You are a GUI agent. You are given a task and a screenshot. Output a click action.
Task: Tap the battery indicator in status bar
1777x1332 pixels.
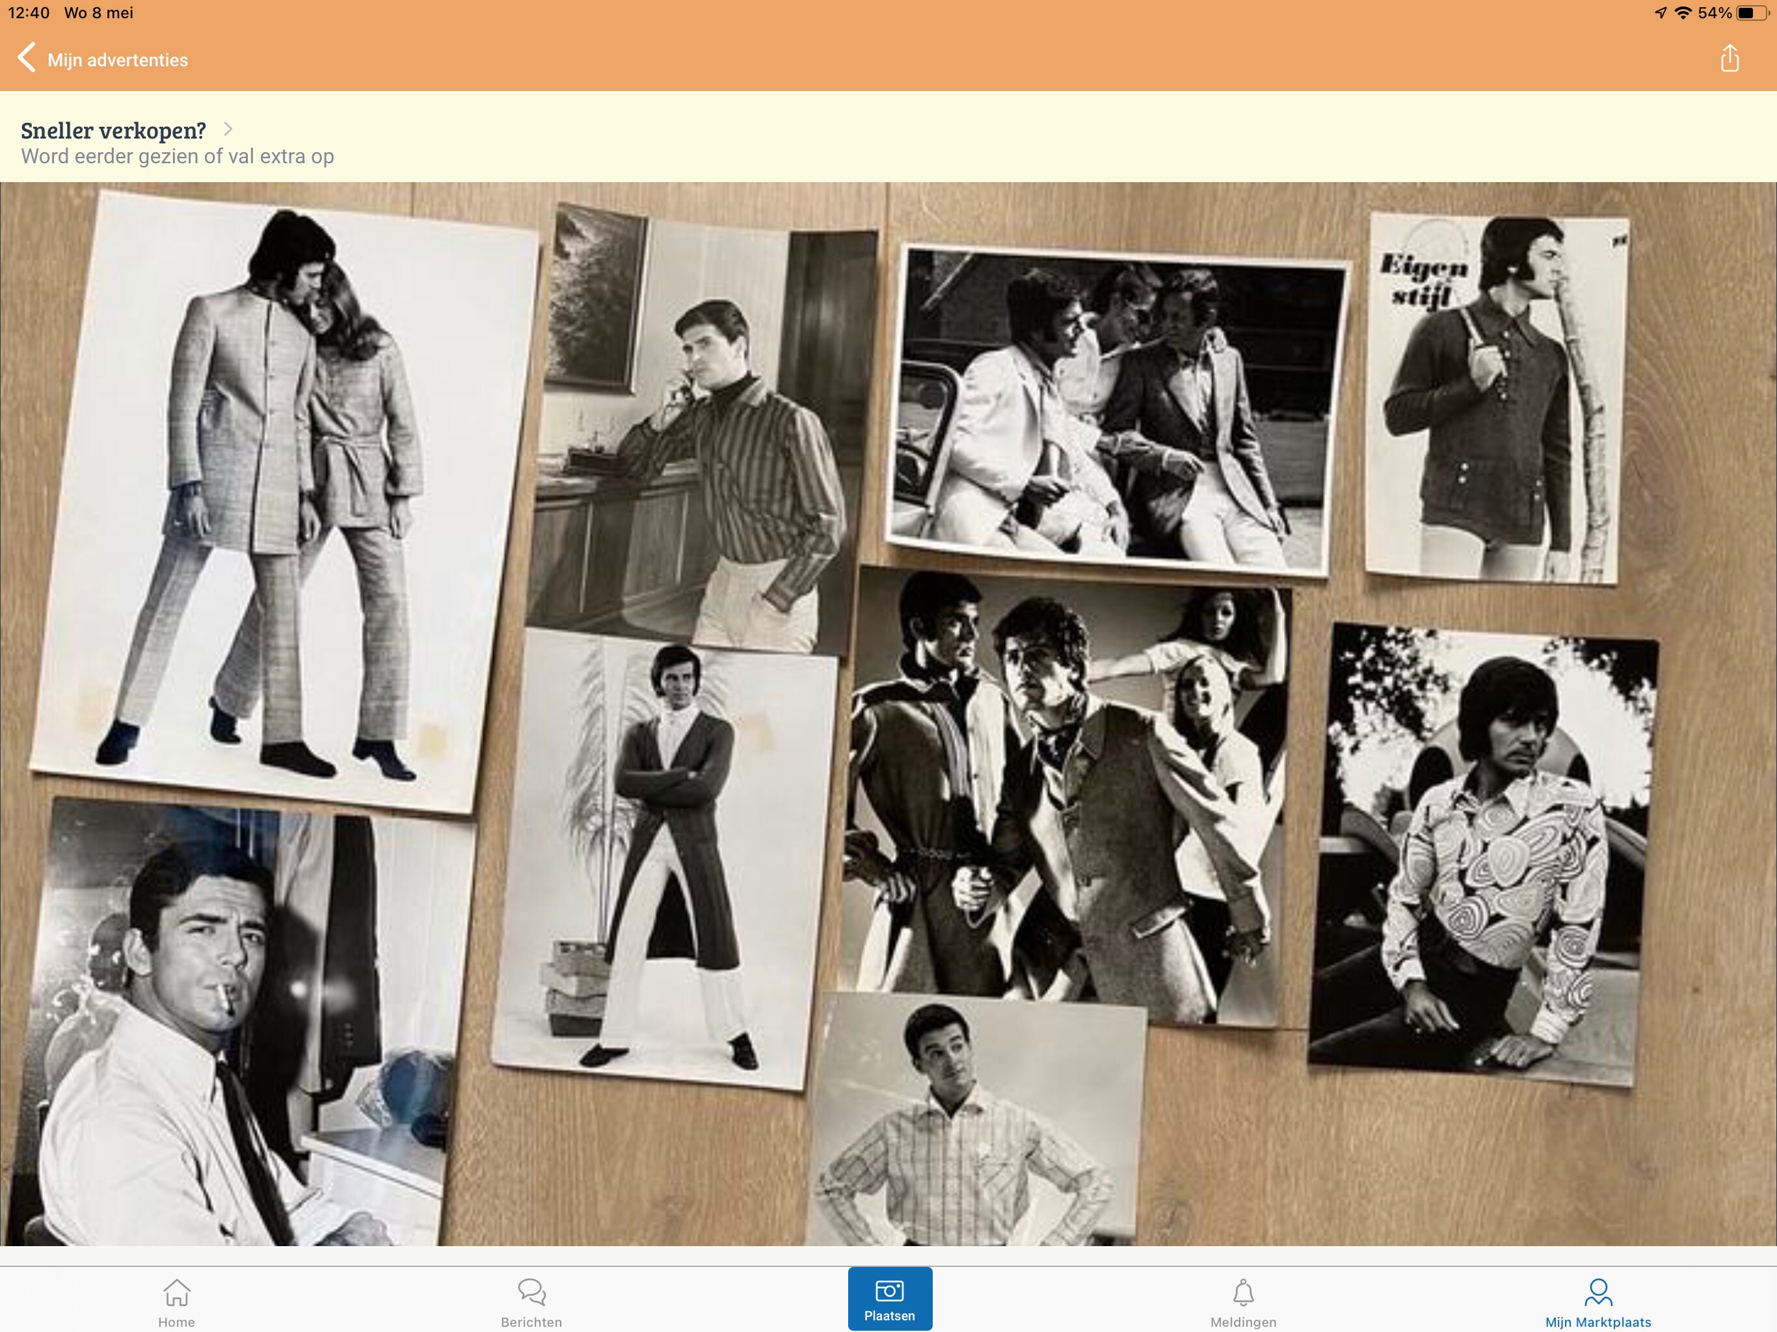pos(1752,13)
